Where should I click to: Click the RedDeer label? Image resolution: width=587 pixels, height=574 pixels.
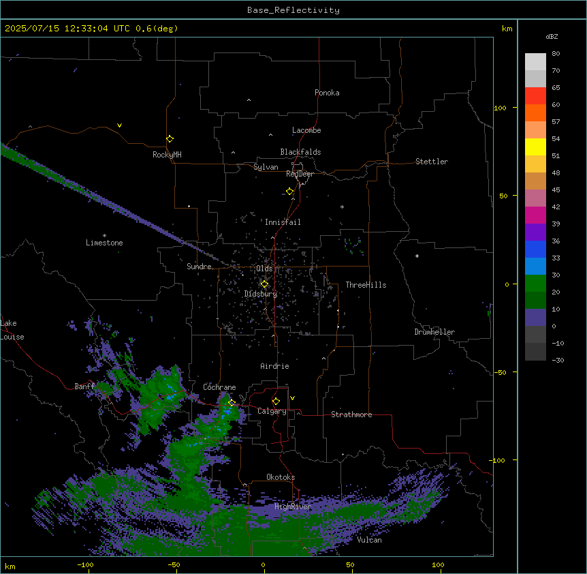(300, 174)
